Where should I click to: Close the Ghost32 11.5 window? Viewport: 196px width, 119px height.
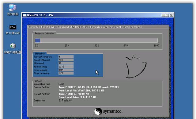pyautogui.click(x=171, y=15)
